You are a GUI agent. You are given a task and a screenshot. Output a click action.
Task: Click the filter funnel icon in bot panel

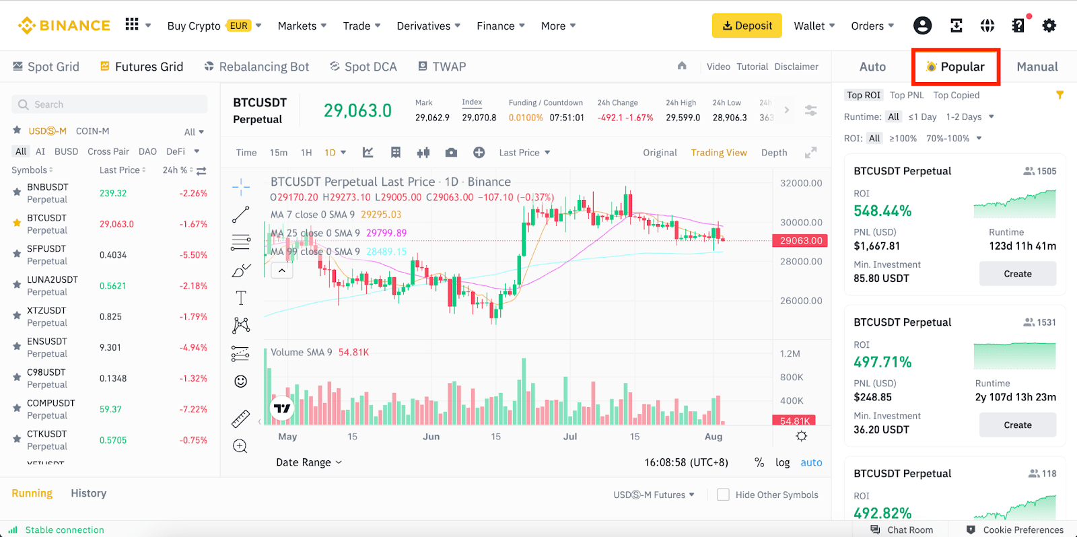coord(1059,95)
